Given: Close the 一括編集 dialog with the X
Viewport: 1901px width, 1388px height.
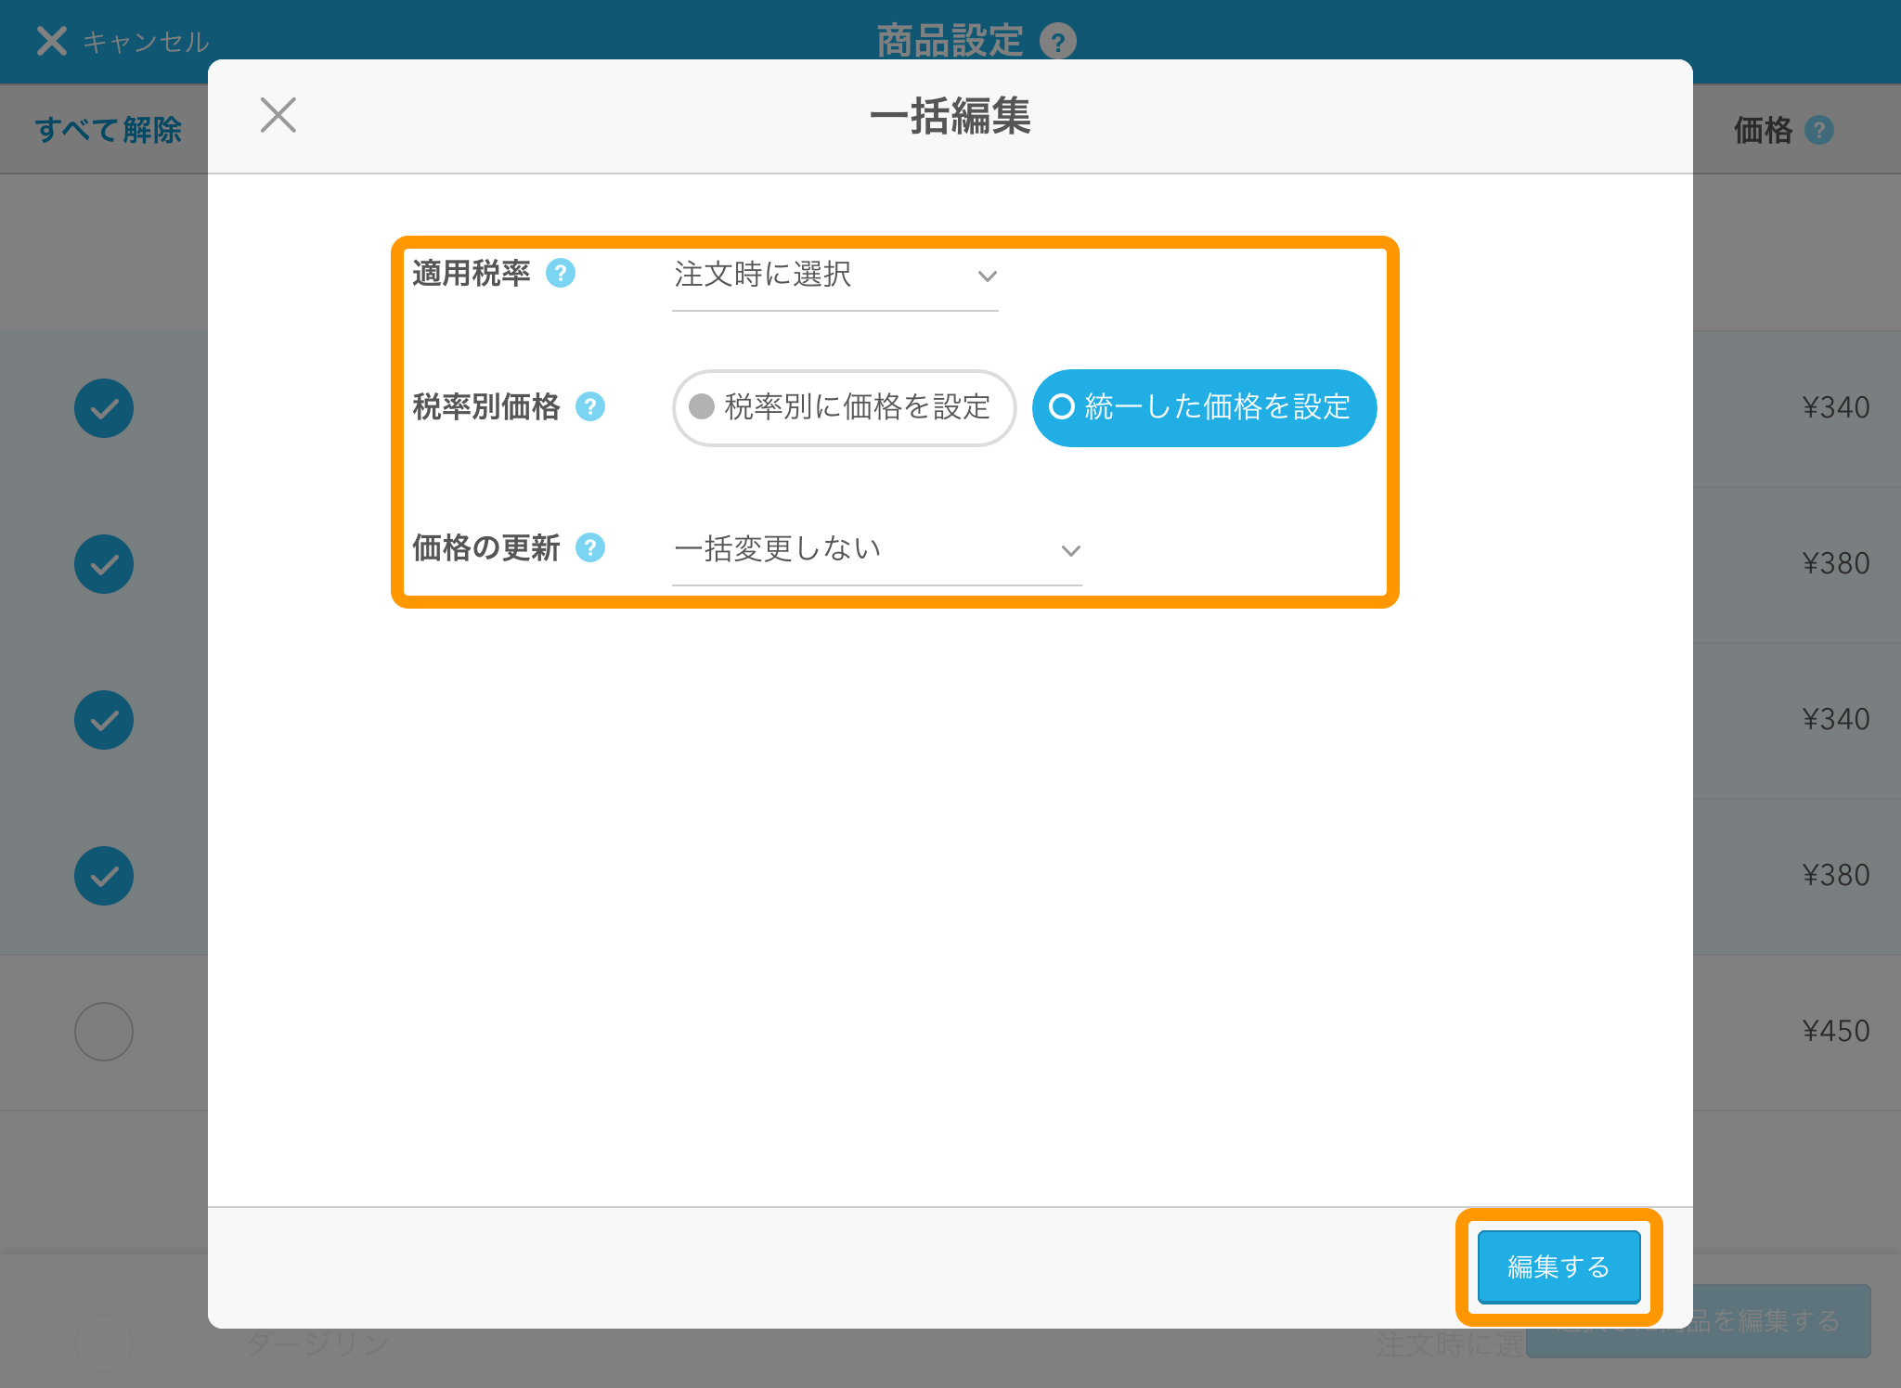Looking at the screenshot, I should (x=278, y=115).
